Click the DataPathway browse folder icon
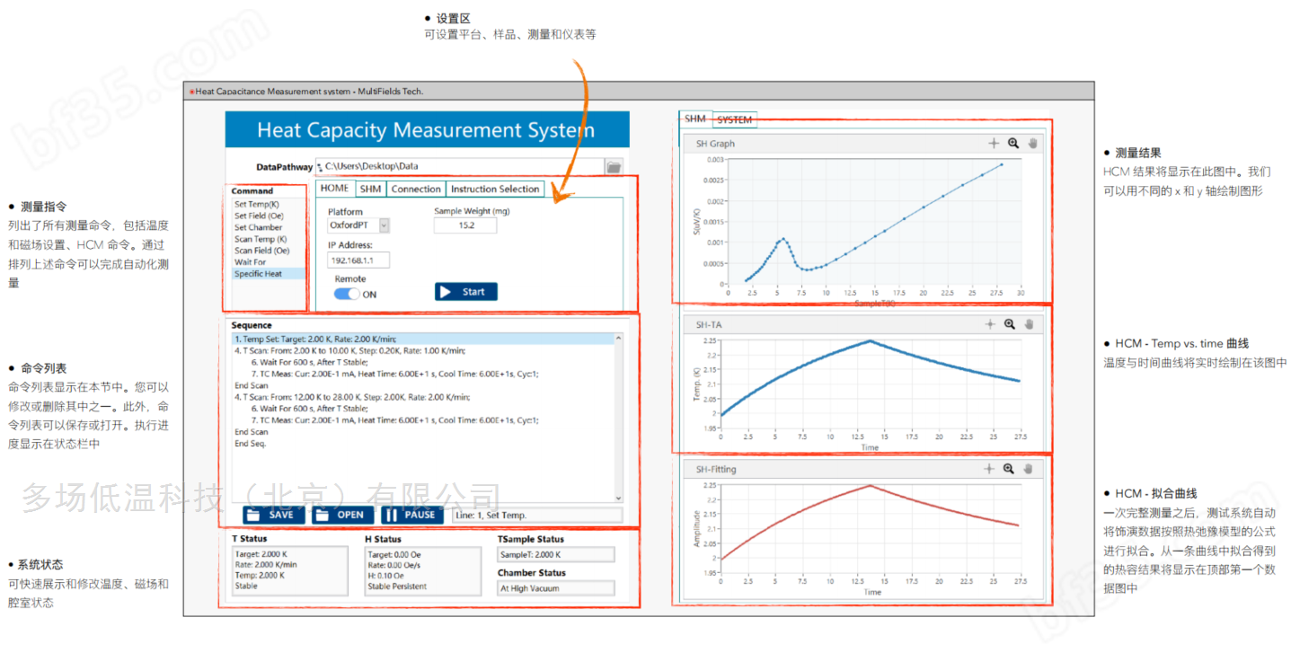 (x=615, y=166)
